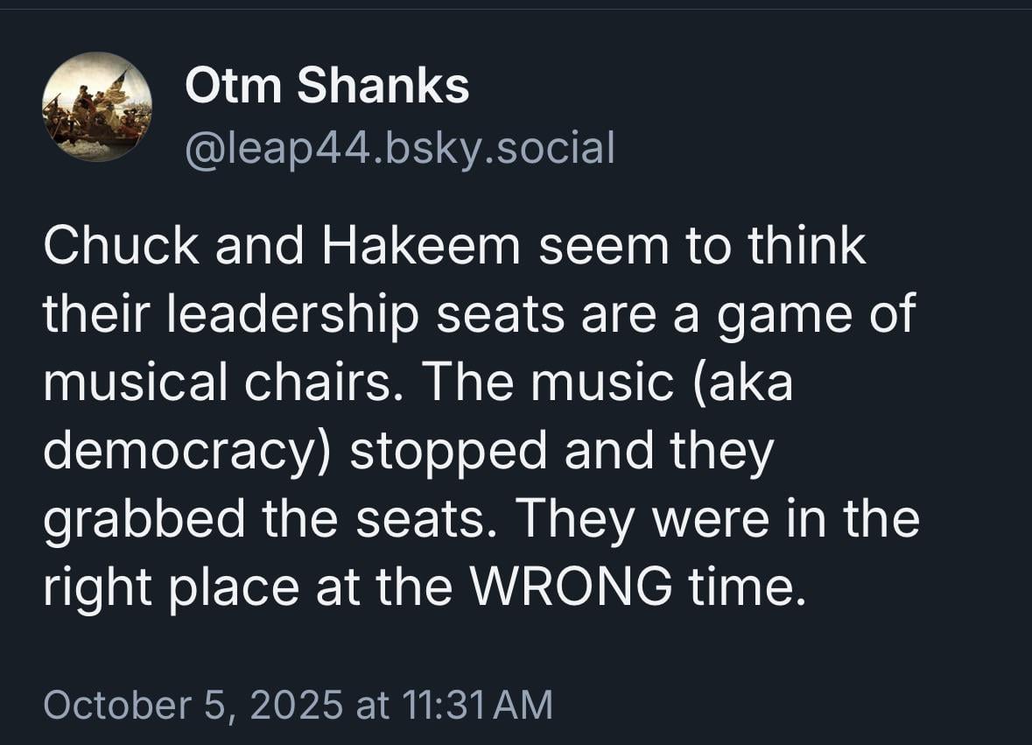Click "right place" in the last line
The height and width of the screenshot is (745, 1032).
click(x=171, y=587)
